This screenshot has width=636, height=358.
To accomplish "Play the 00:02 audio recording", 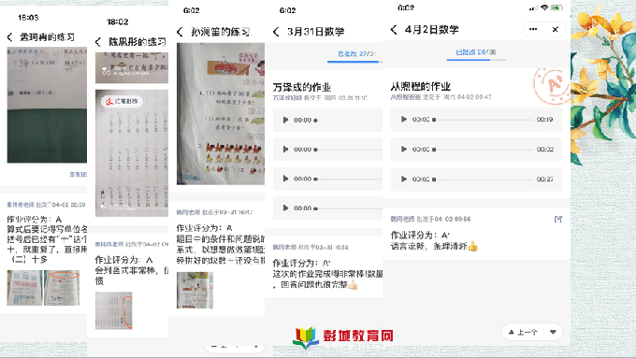I will point(404,150).
